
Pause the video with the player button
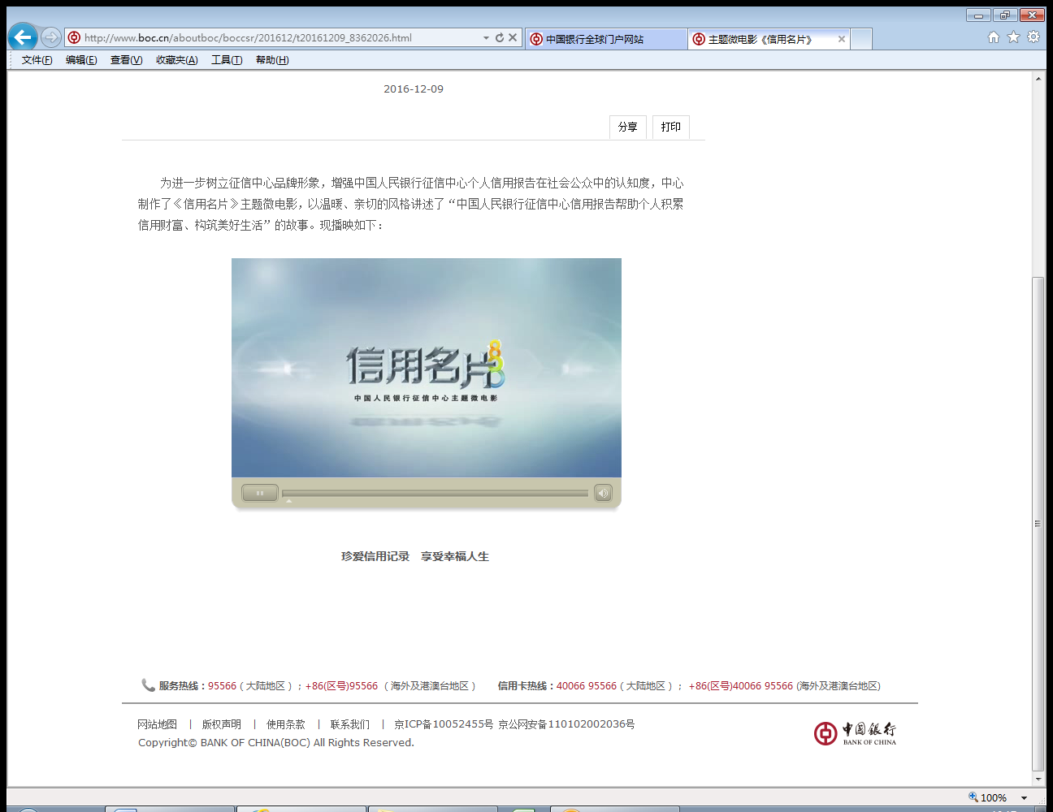(260, 493)
